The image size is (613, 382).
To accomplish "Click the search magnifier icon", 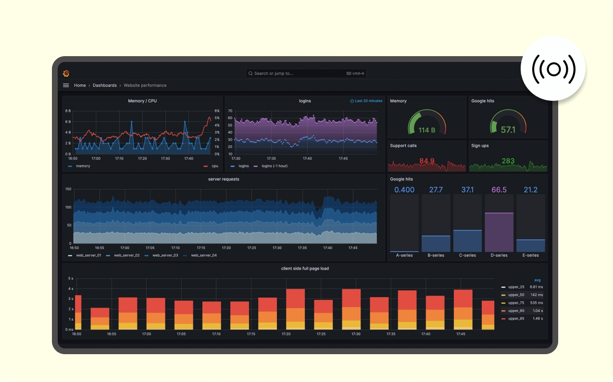I will (x=250, y=73).
